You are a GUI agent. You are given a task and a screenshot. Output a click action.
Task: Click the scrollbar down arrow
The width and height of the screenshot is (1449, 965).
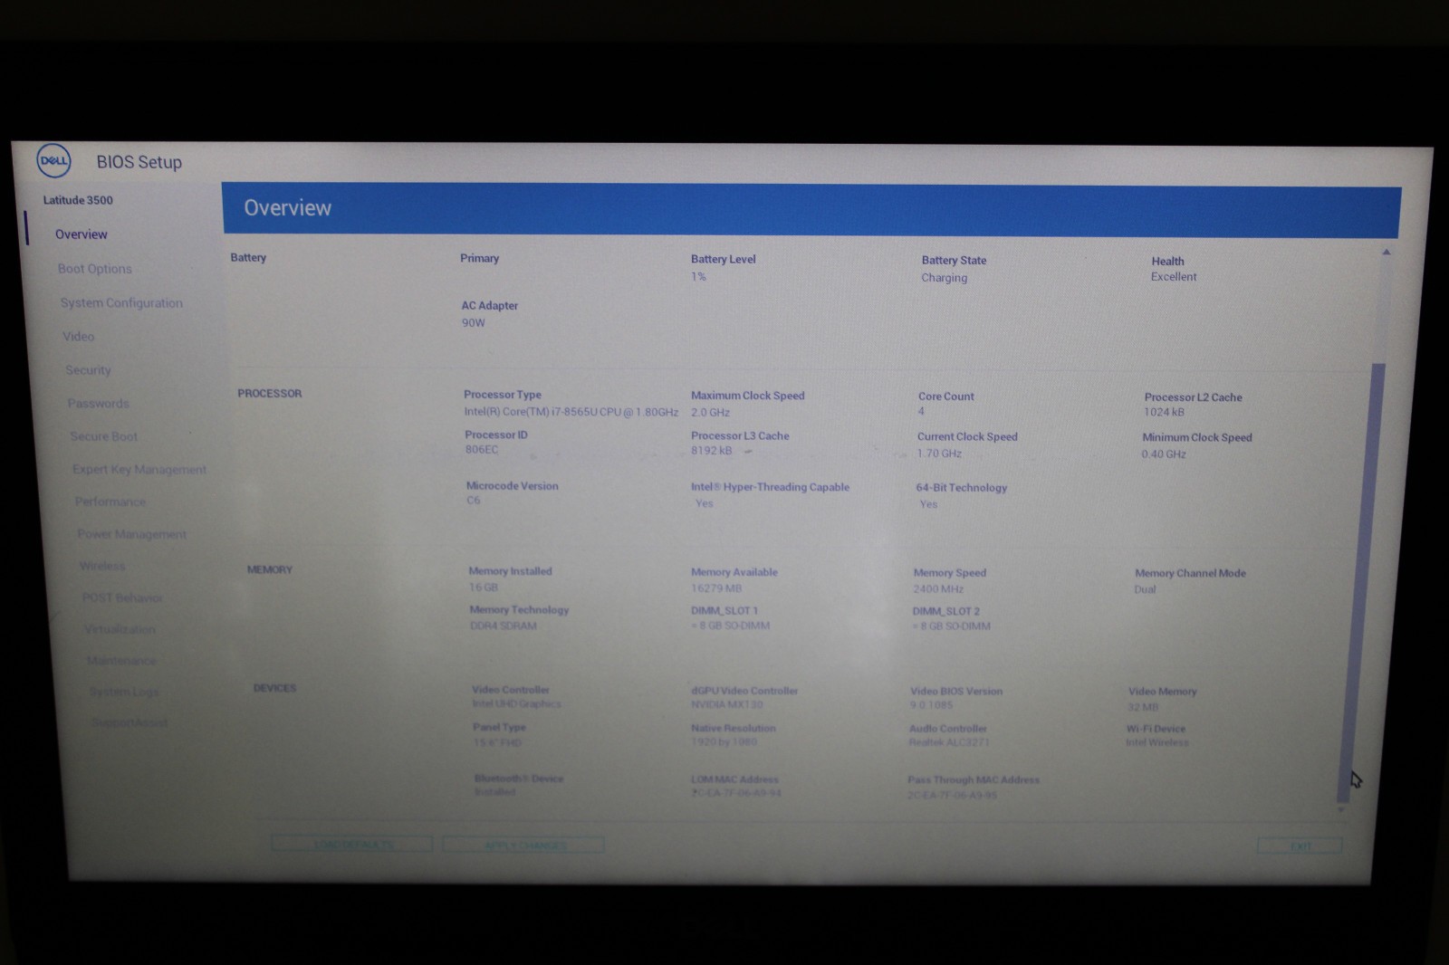pos(1341,810)
